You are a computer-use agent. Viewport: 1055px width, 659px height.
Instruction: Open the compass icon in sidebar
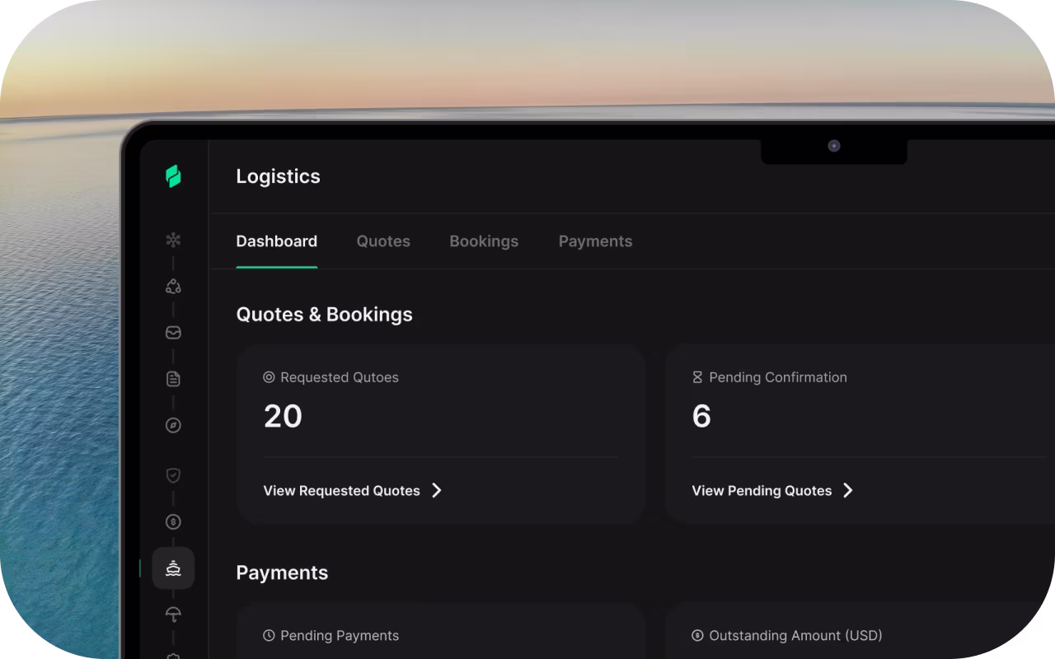tap(173, 425)
